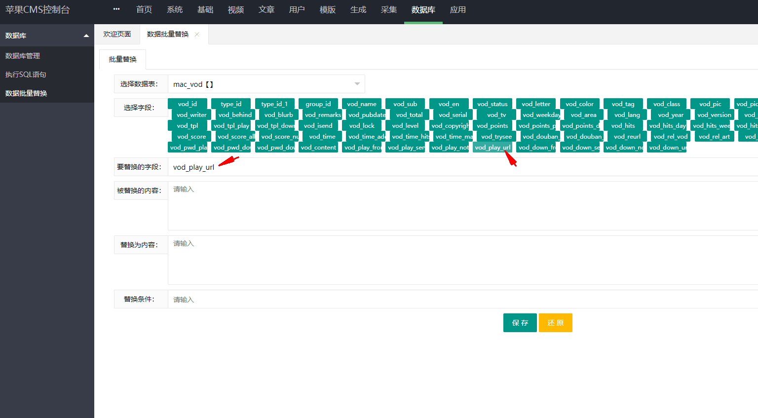Select the vod_name field tag
The height and width of the screenshot is (418, 758).
coord(361,104)
